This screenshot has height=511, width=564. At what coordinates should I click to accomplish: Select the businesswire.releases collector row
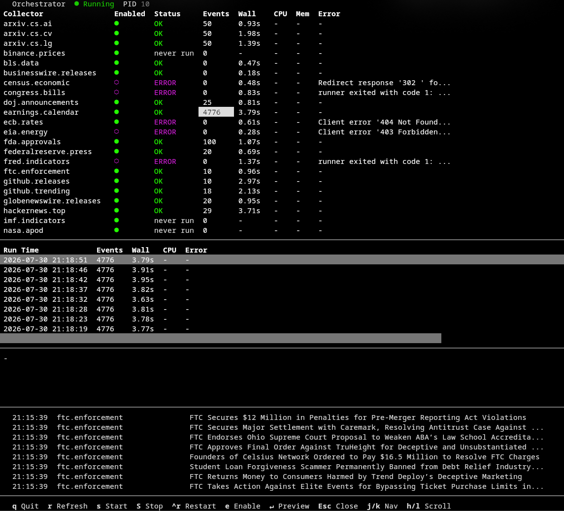282,73
